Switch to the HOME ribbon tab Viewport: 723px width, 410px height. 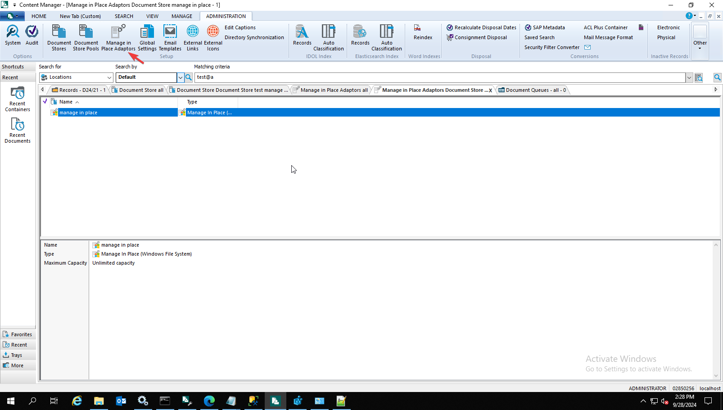pyautogui.click(x=39, y=16)
